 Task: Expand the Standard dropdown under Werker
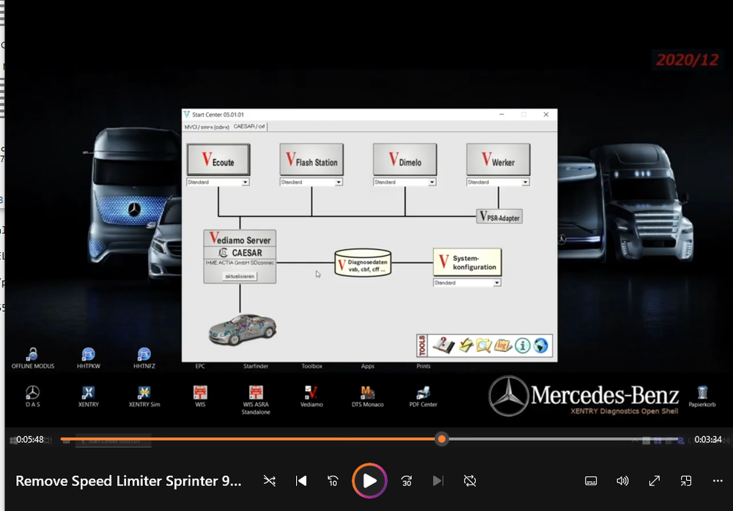pyautogui.click(x=525, y=183)
